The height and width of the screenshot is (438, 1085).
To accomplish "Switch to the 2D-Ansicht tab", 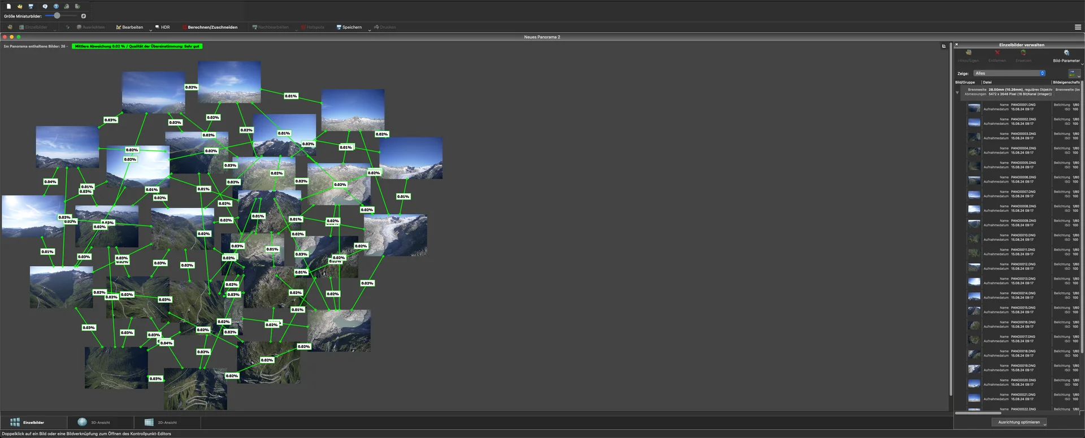I will click(161, 422).
